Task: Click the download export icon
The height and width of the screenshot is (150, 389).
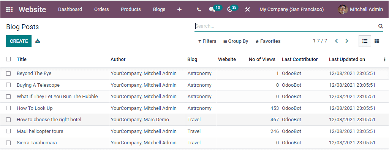Action: click(x=38, y=41)
